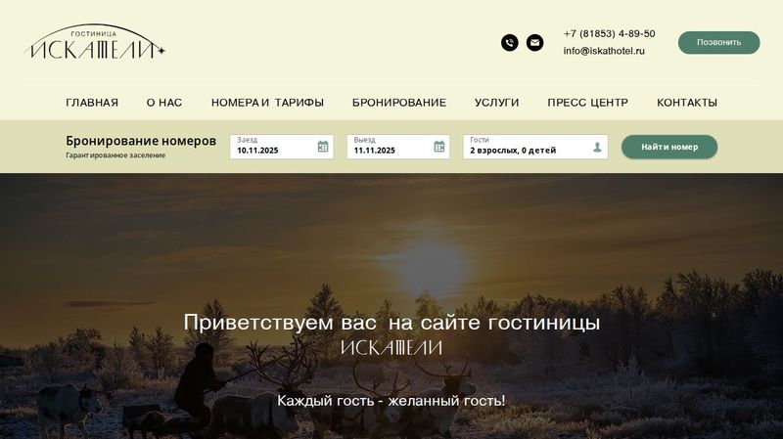Image resolution: width=783 pixels, height=439 pixels.
Task: Open the Заезд date picker field
Action: click(282, 147)
